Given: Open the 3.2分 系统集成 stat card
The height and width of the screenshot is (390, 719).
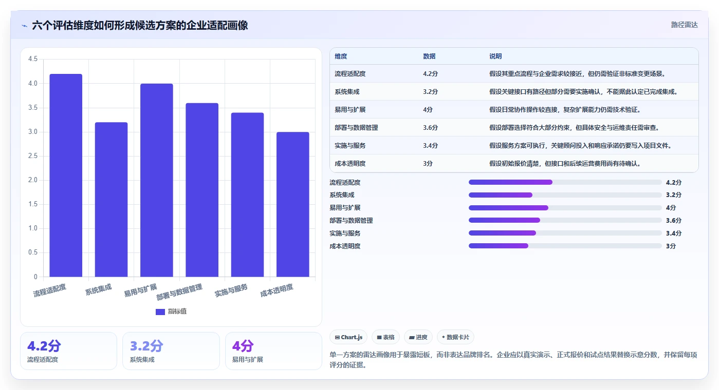Looking at the screenshot, I should coord(171,351).
